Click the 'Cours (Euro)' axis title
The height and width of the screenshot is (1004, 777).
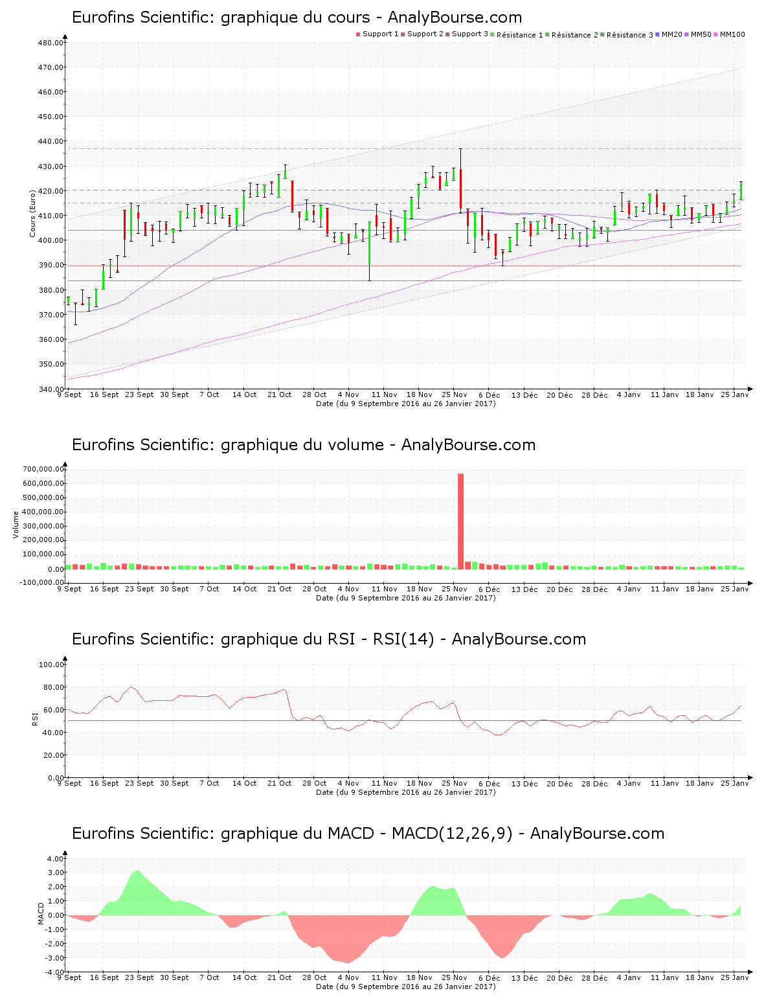pos(33,213)
